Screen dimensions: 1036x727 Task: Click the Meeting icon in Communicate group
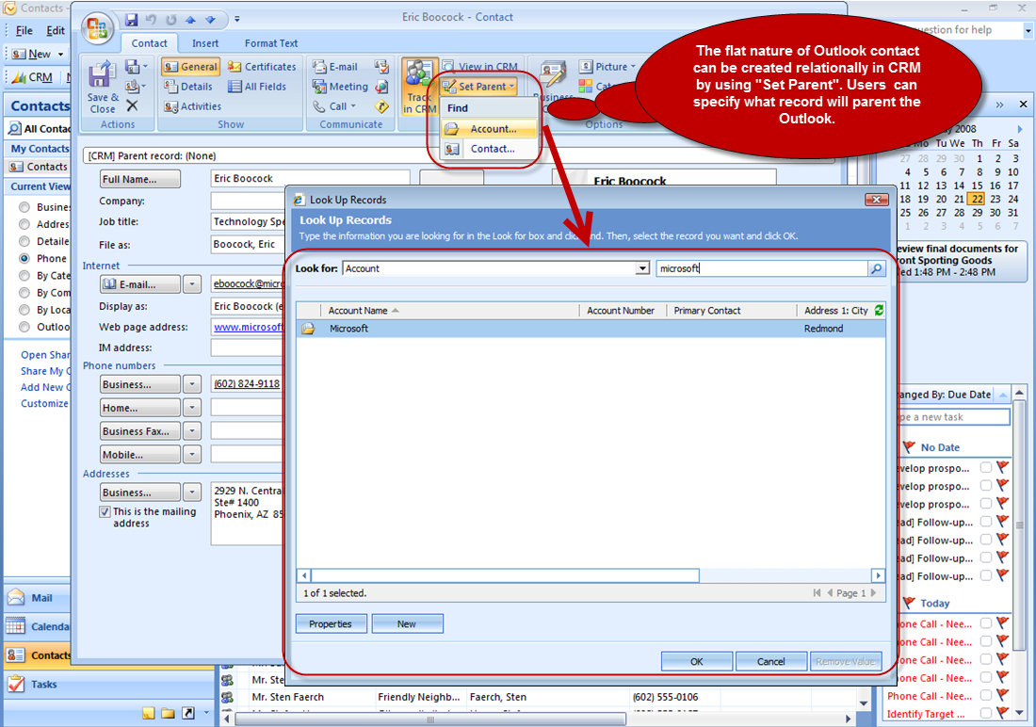pyautogui.click(x=320, y=87)
